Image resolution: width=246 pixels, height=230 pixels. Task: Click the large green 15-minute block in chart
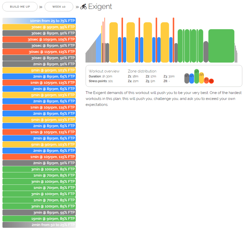[221, 46]
